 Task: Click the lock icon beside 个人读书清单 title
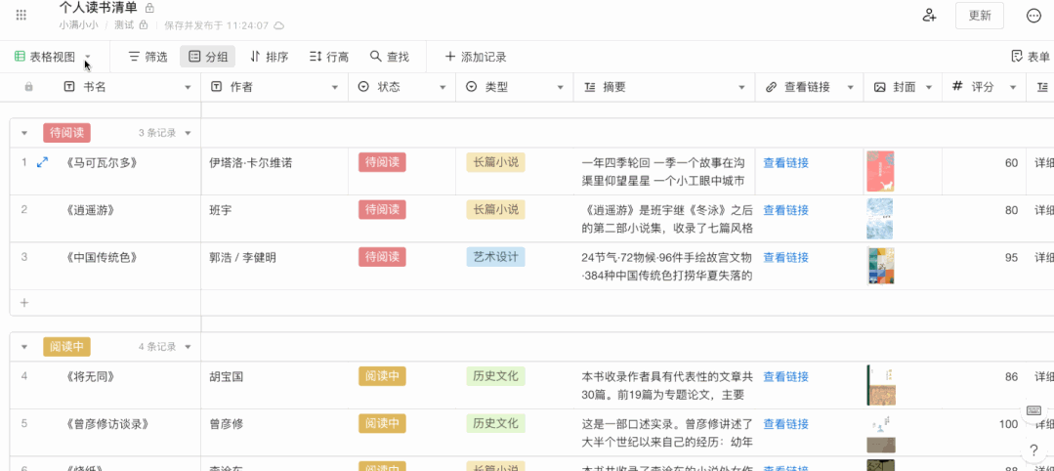149,8
